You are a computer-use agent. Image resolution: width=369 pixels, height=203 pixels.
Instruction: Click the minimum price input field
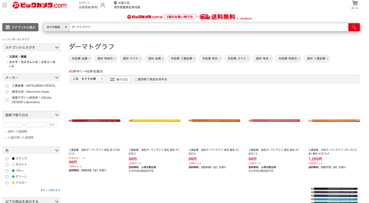pos(13,125)
